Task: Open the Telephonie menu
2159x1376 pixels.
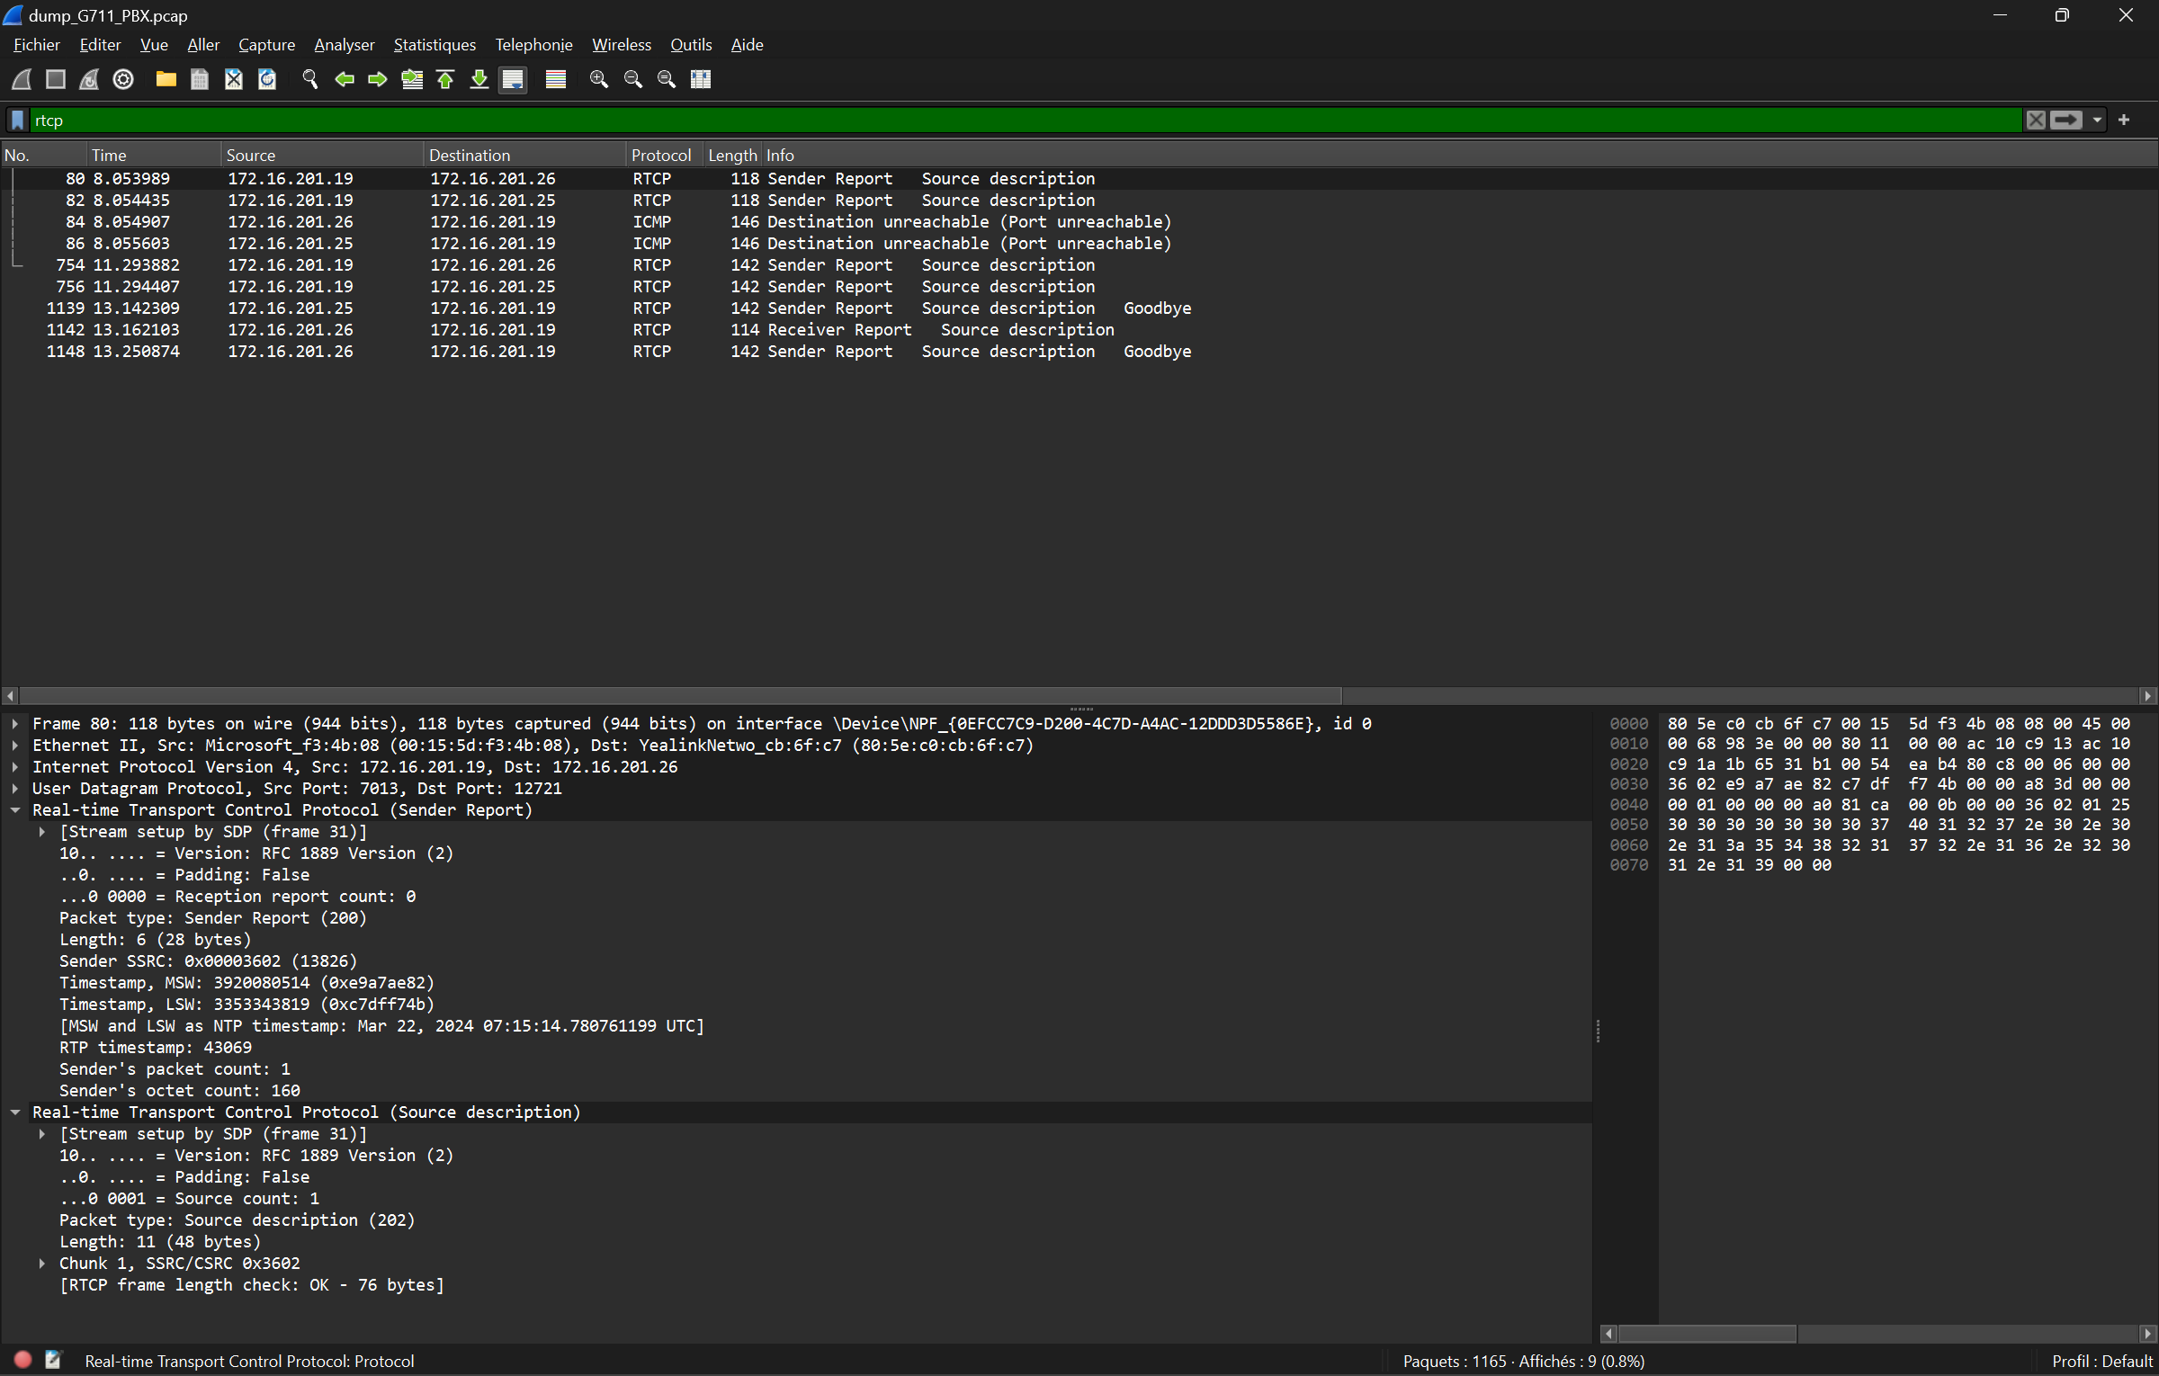Action: pyautogui.click(x=533, y=45)
